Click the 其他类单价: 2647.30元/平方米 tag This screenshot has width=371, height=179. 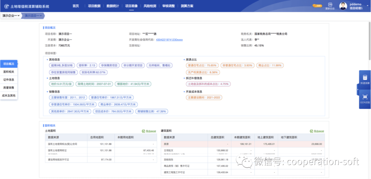point(69,111)
